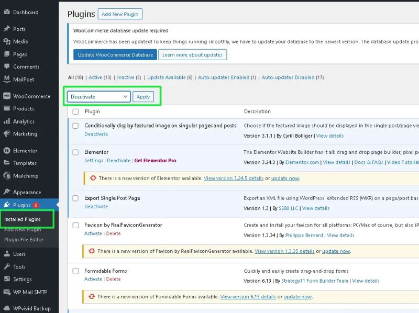Click the Posts pushpin icon
The height and width of the screenshot is (313, 419).
[7, 29]
